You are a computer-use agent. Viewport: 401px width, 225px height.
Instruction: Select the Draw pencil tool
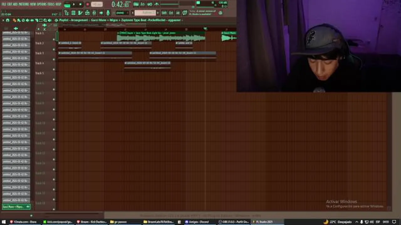point(14,20)
